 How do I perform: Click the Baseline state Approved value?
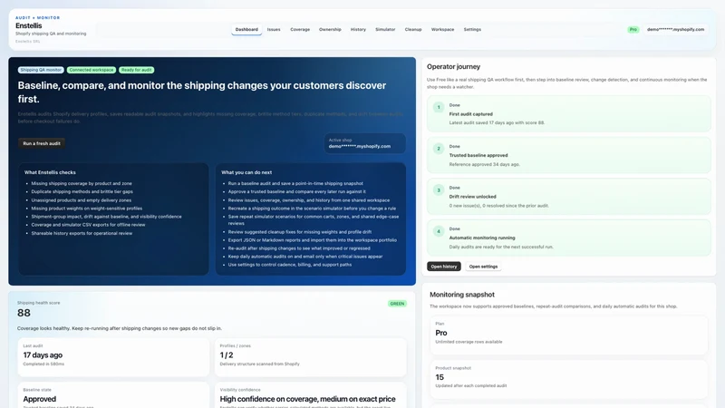[39, 399]
